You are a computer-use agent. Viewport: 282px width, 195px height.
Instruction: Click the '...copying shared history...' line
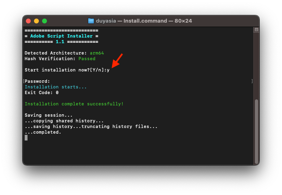point(64,121)
